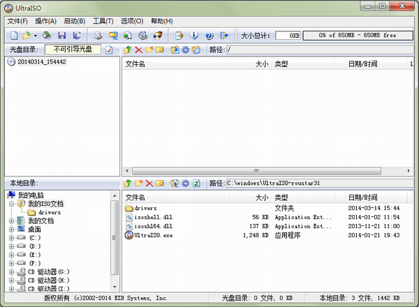
Task: Click the boot properties icon beside 不可引导光盘
Action: [x=109, y=50]
